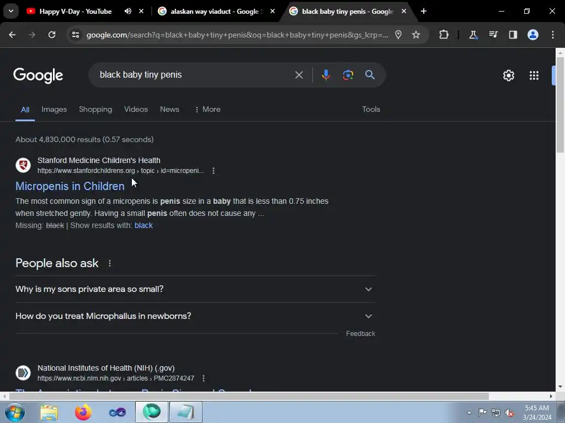Open the notepad app on taskbar
This screenshot has height=423, width=565.
pyautogui.click(x=186, y=412)
